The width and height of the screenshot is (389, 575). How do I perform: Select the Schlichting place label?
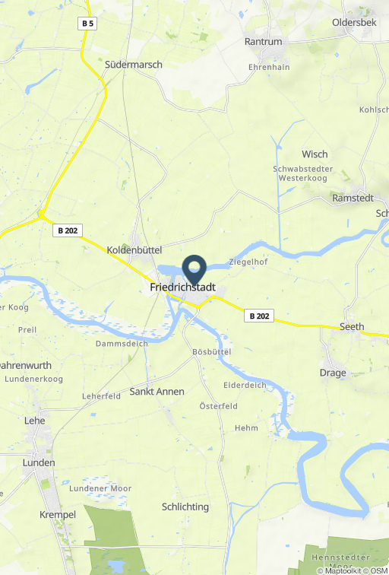[185, 507]
